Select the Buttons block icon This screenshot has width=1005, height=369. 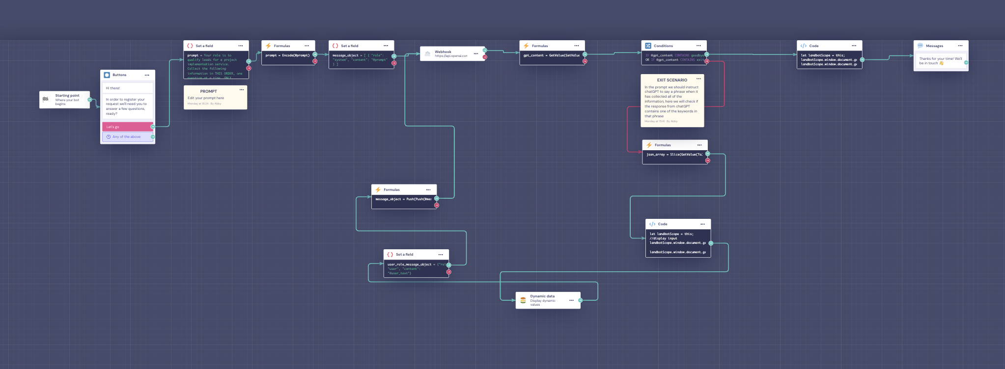(107, 75)
